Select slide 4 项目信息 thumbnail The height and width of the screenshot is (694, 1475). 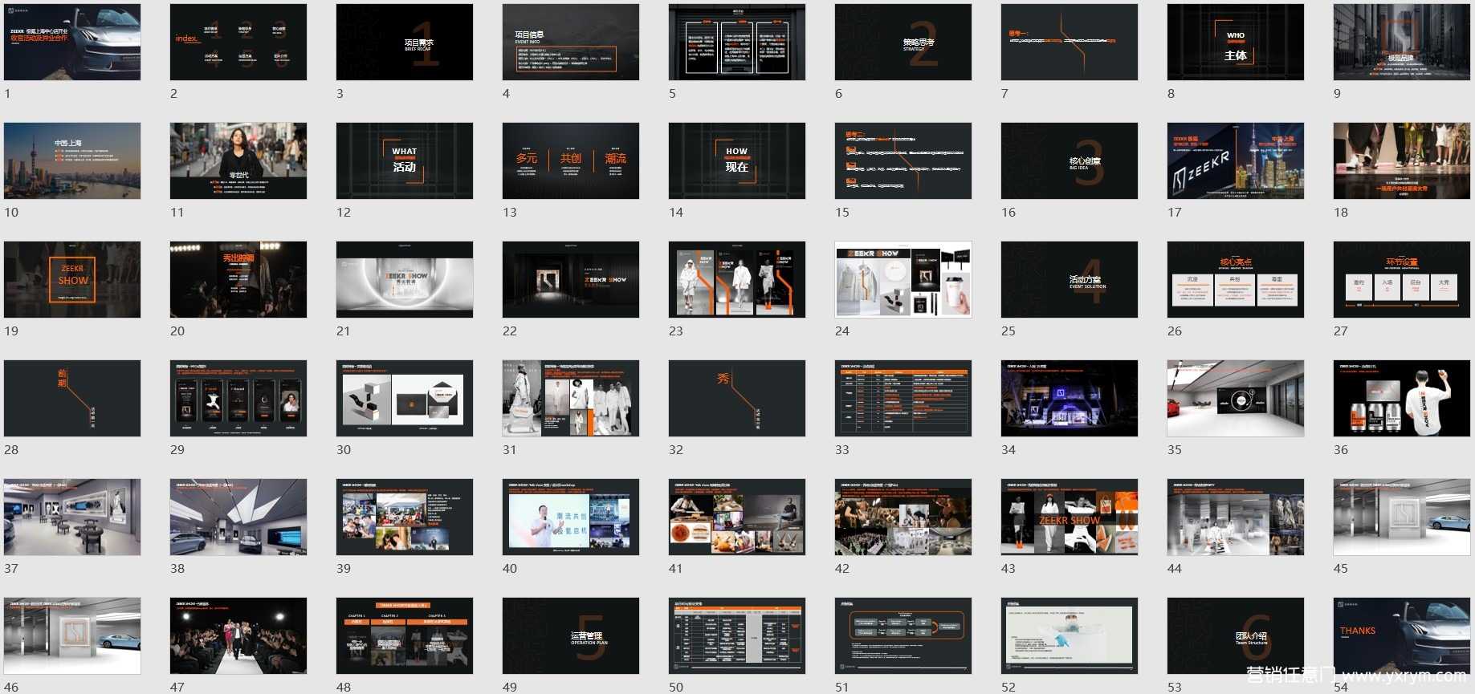point(571,42)
